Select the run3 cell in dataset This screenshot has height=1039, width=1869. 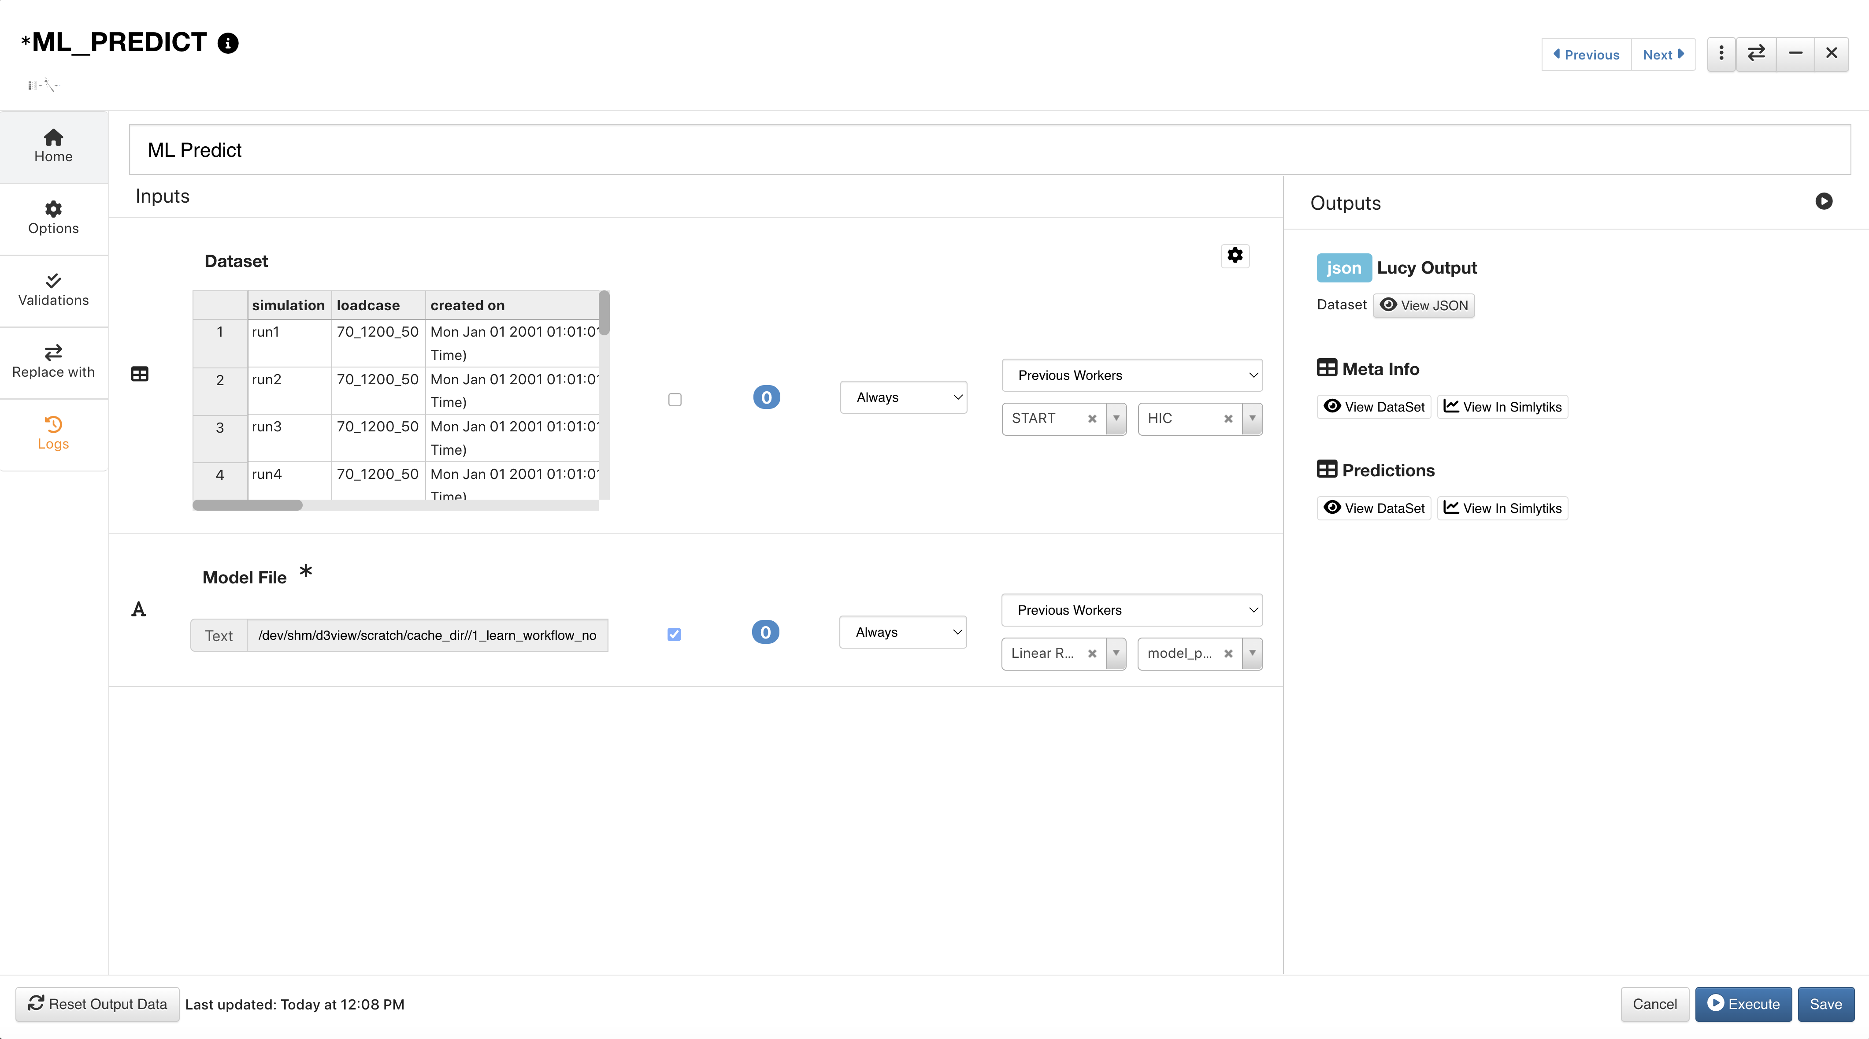pos(289,438)
